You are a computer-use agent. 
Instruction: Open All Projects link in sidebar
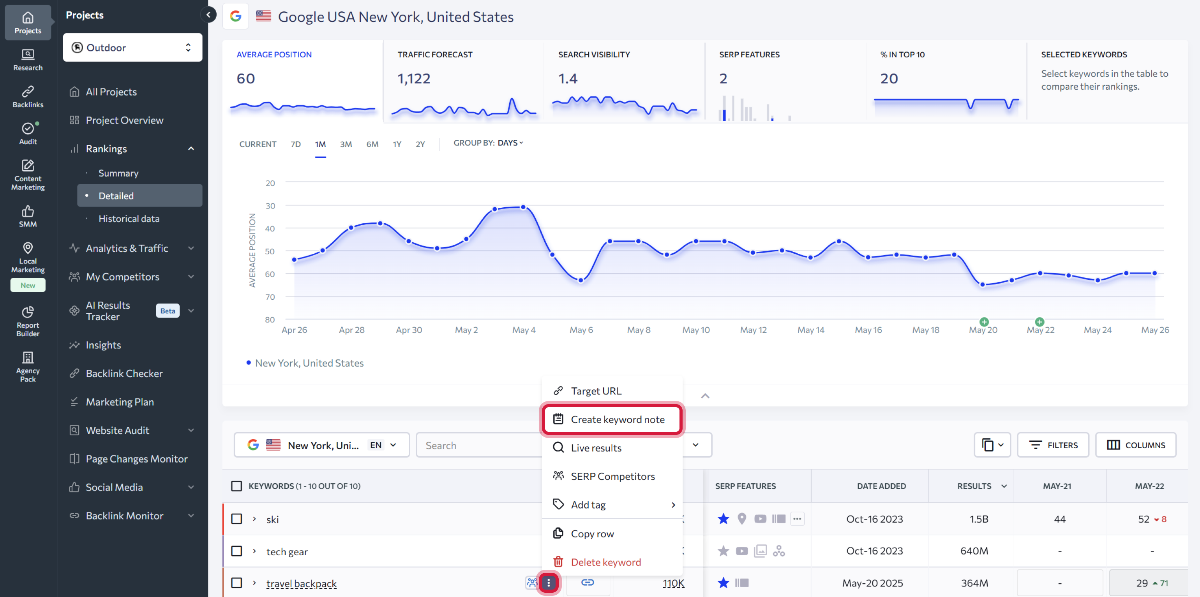pyautogui.click(x=111, y=92)
